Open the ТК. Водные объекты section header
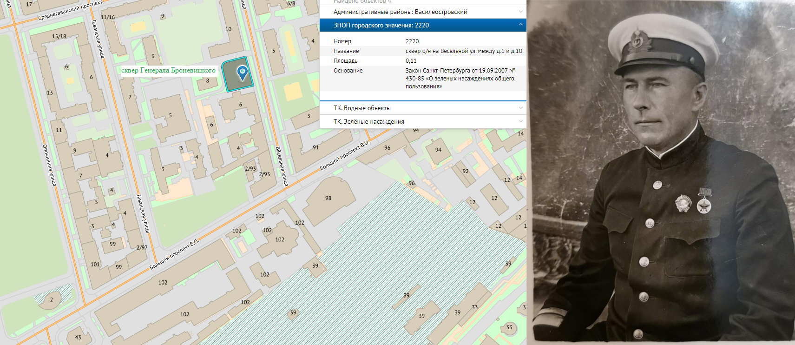Image resolution: width=795 pixels, height=345 pixels. (x=362, y=108)
